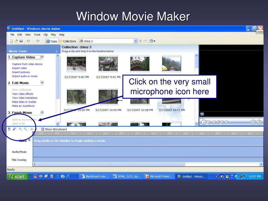This screenshot has width=268, height=201.
Task: Open the Views dropdown button
Action: tap(153, 41)
